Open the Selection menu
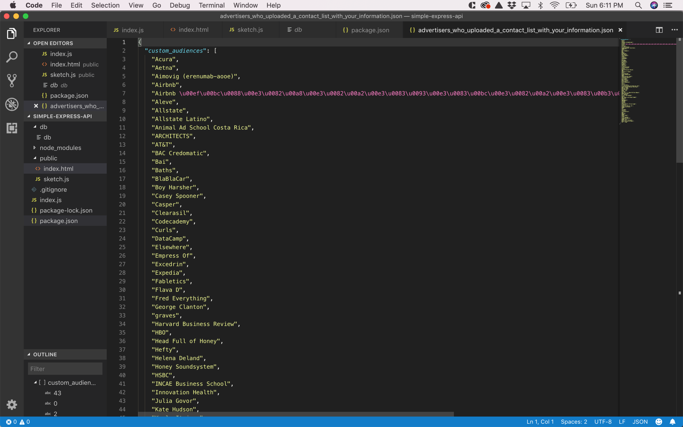Screen dimensions: 683x427 coord(105,5)
